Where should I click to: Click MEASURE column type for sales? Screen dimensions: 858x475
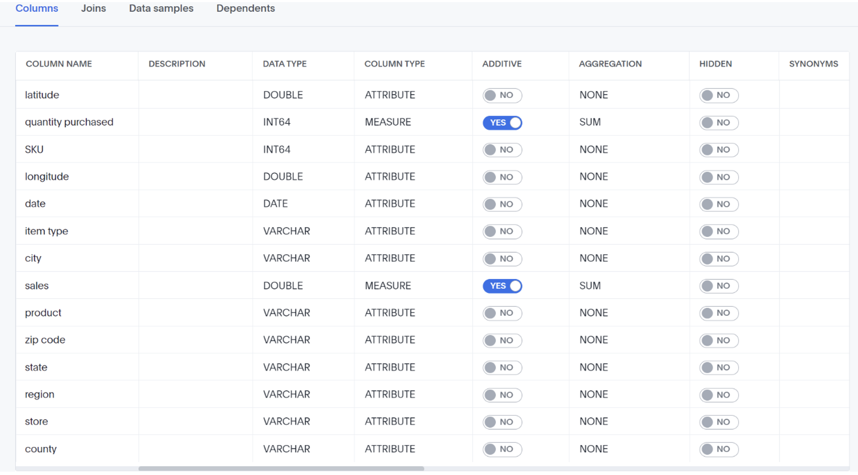point(388,286)
